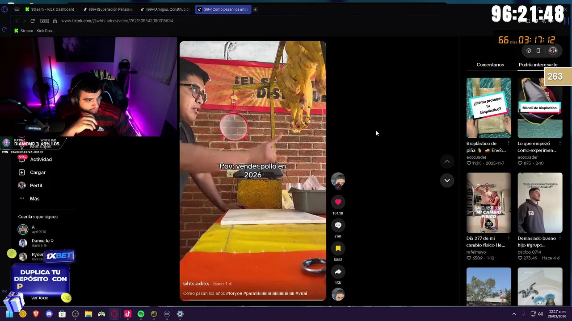Image resolution: width=572 pixels, height=321 pixels.
Task: Open Opera GX logo menu
Action: tap(4, 9)
